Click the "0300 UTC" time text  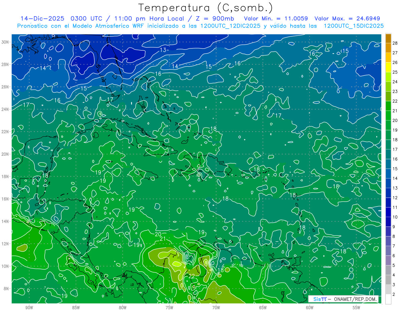click(87, 19)
